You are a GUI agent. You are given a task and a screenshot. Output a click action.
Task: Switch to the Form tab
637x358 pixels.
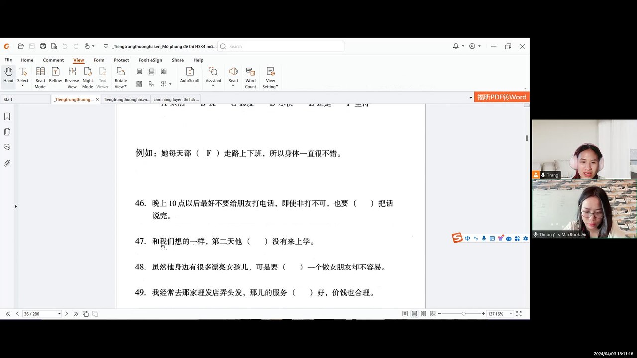[99, 60]
